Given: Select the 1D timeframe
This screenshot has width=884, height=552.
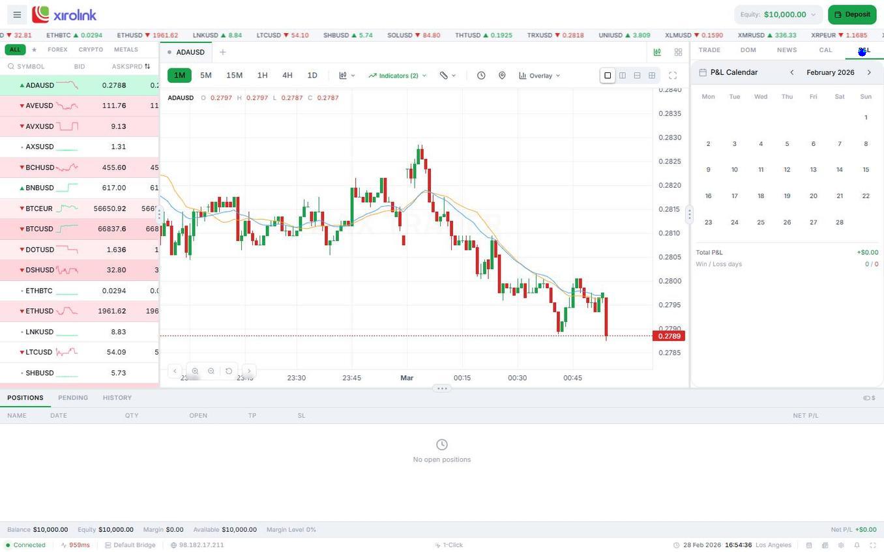Looking at the screenshot, I should pos(312,76).
